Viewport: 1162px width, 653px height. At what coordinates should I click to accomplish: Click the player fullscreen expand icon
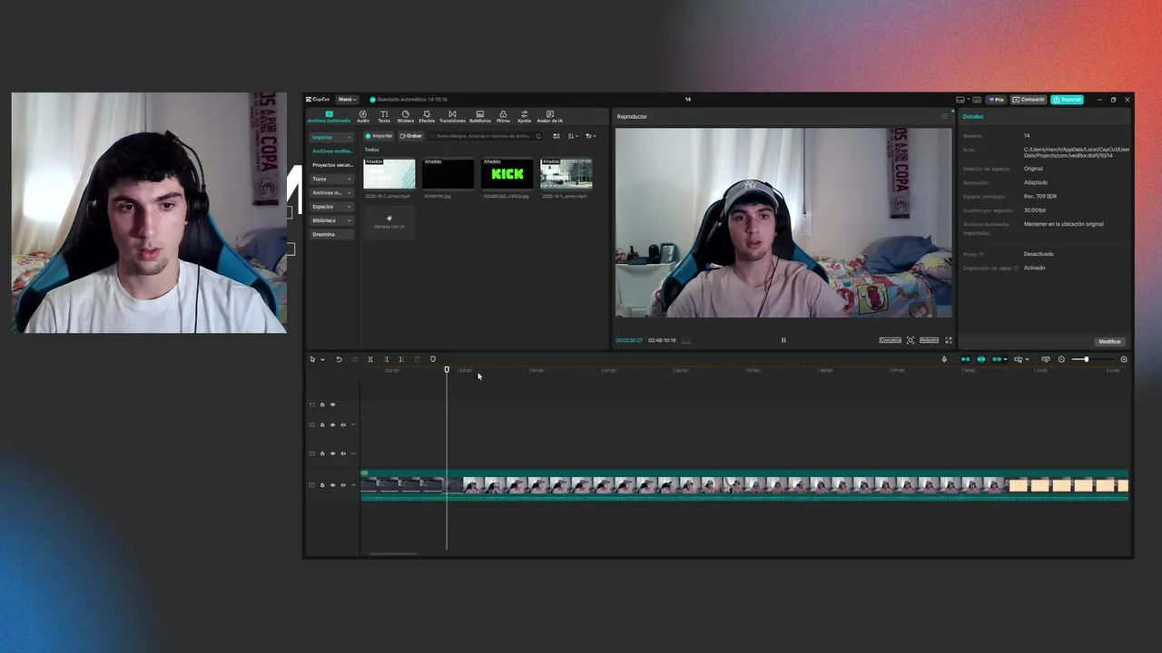pos(949,340)
